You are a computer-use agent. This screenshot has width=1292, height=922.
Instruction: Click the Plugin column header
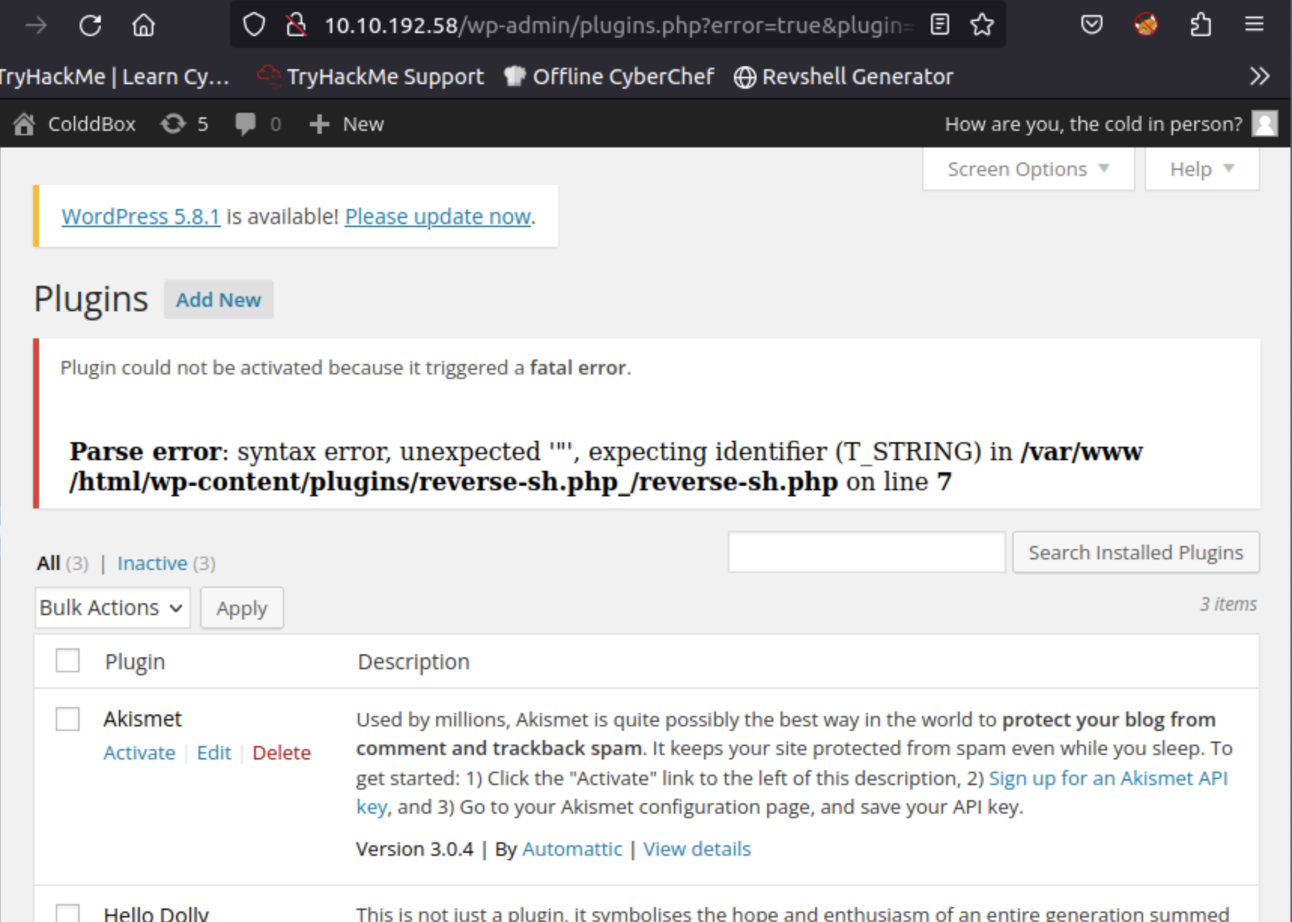point(135,662)
